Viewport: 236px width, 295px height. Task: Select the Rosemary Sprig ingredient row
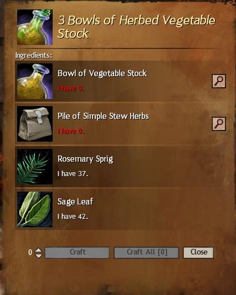(120, 167)
